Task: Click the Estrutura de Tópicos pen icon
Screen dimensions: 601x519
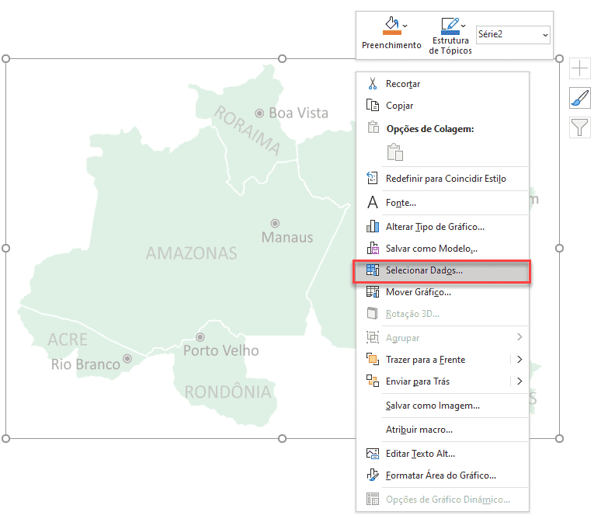Action: [450, 26]
